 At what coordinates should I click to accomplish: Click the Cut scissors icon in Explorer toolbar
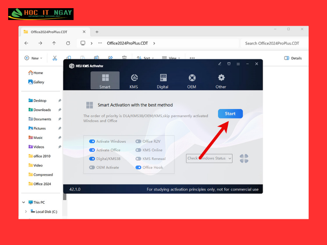[55, 58]
